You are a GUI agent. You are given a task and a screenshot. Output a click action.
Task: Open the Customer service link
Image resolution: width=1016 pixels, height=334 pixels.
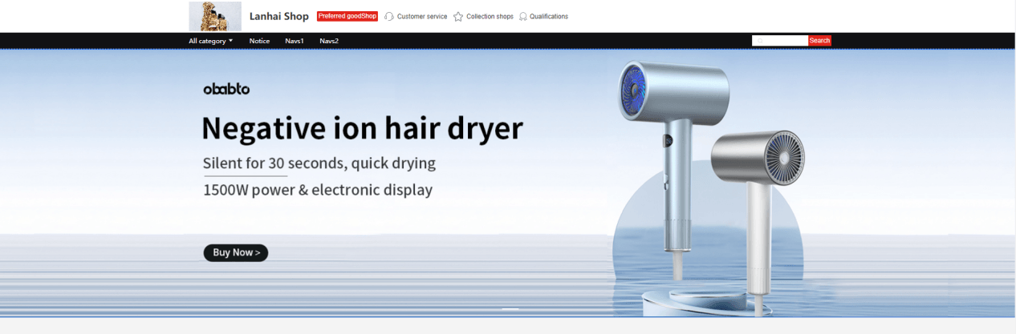pos(422,17)
